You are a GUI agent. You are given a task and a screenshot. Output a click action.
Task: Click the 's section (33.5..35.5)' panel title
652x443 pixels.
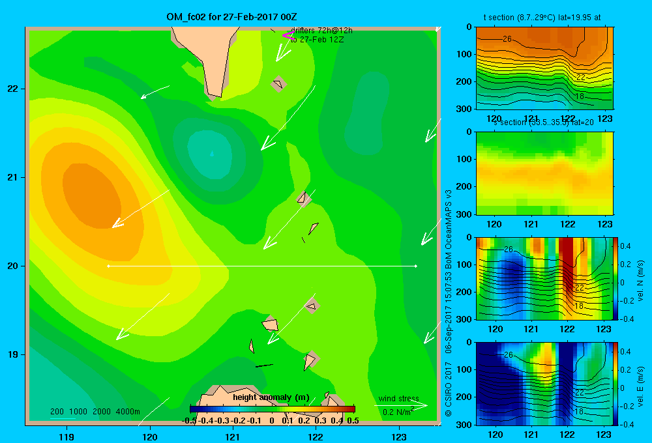[544, 122]
